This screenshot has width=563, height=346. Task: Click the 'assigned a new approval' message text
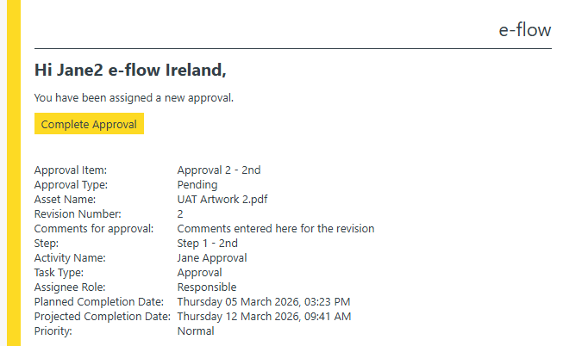[134, 97]
